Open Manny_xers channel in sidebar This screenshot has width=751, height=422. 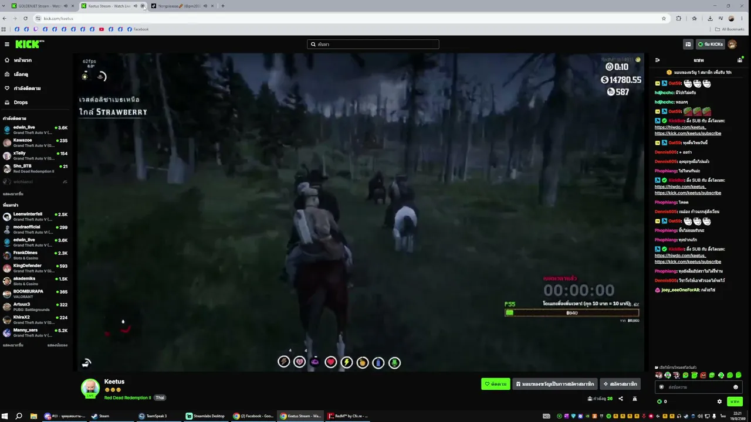pos(35,332)
